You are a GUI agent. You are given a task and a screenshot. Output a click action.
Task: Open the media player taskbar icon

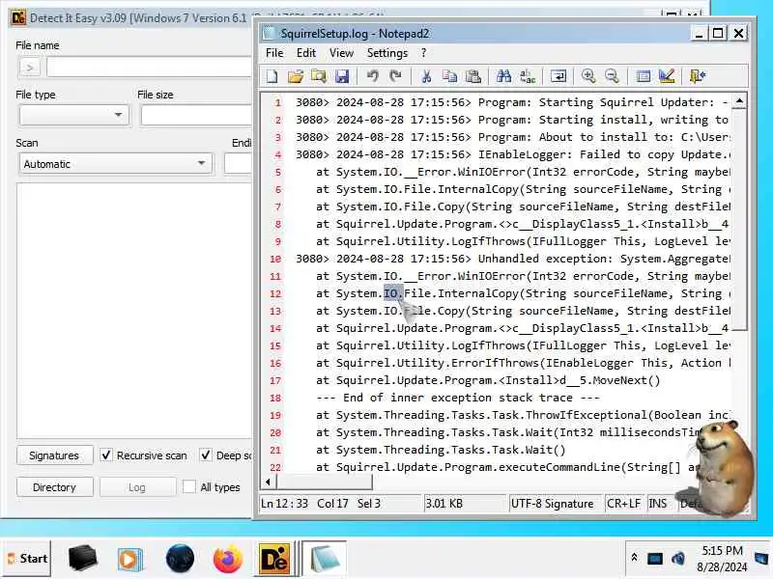pyautogui.click(x=129, y=560)
